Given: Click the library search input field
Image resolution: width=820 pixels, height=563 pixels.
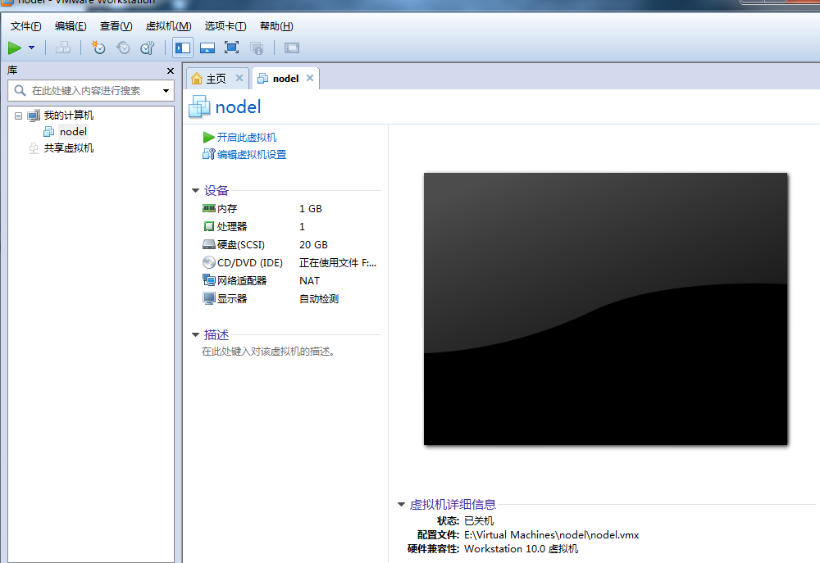Looking at the screenshot, I should pyautogui.click(x=90, y=91).
